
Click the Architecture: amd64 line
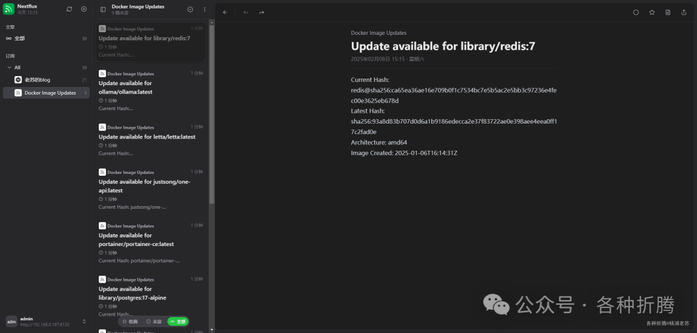(x=379, y=142)
